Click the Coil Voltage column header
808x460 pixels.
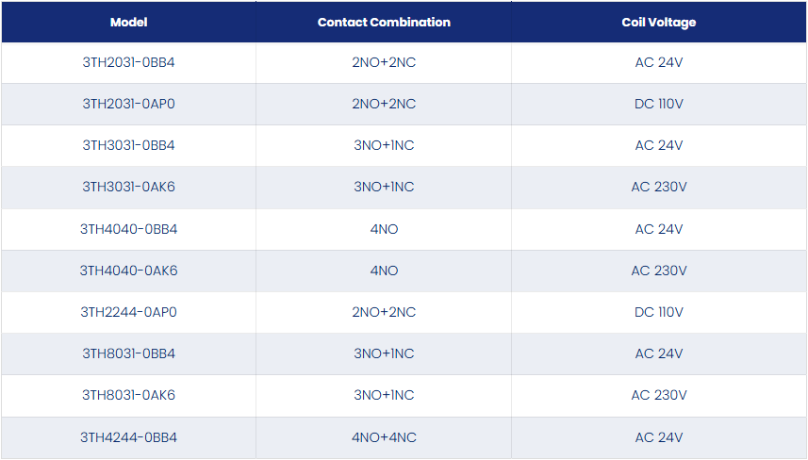pyautogui.click(x=658, y=22)
